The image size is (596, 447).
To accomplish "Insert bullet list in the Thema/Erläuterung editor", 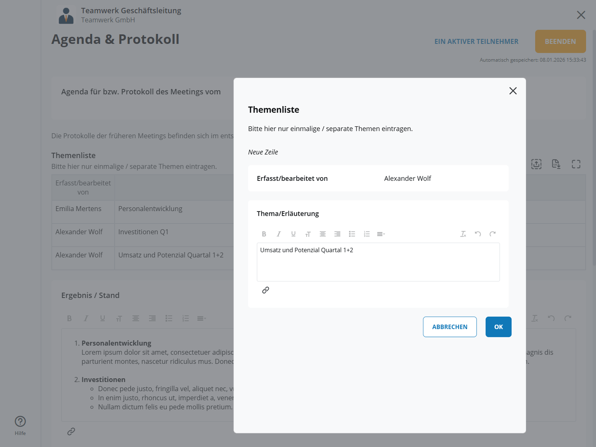I will click(x=352, y=234).
